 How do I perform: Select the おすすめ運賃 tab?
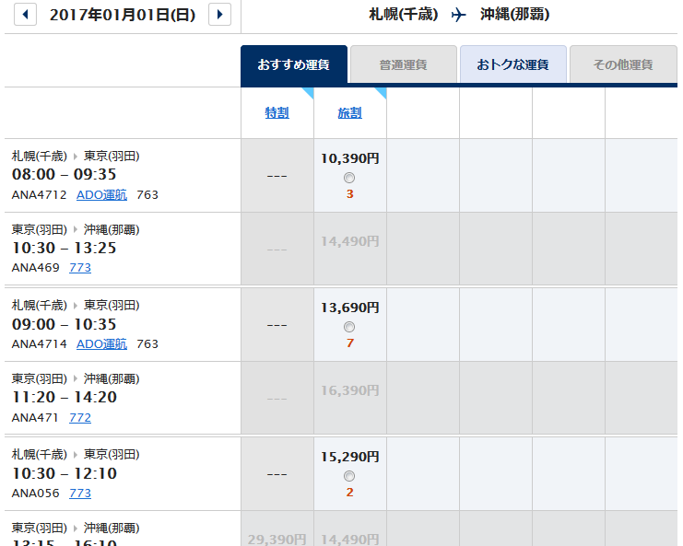point(294,64)
